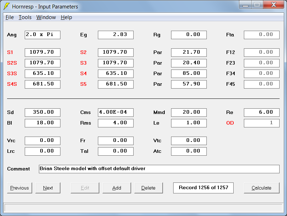Go to the Previous record
287x216 pixels.
[x=19, y=188]
